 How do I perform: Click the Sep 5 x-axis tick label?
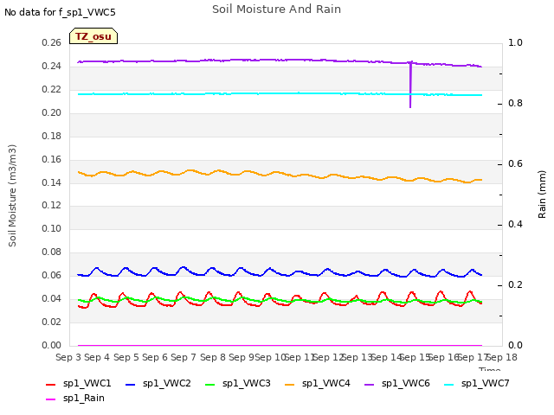click(x=126, y=357)
